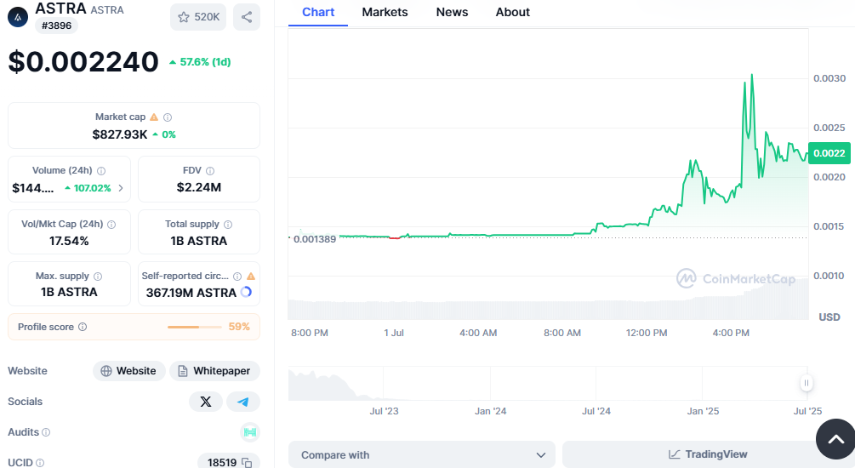Open the Vol/Mkt Cap (24h) info icon
The width and height of the screenshot is (855, 468).
click(x=111, y=225)
